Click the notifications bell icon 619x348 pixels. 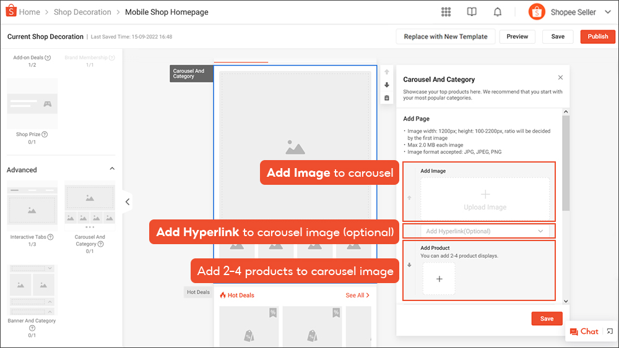pos(498,12)
